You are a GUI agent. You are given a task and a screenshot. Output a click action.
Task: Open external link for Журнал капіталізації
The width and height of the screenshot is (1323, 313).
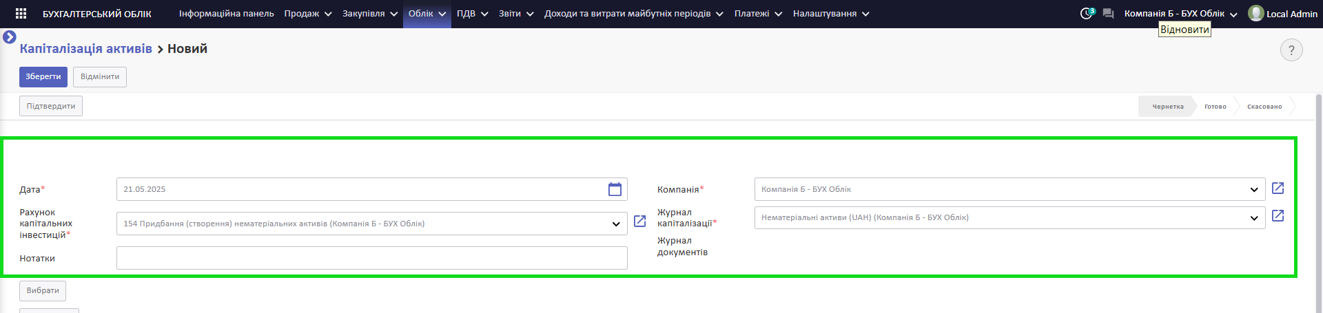click(1278, 216)
